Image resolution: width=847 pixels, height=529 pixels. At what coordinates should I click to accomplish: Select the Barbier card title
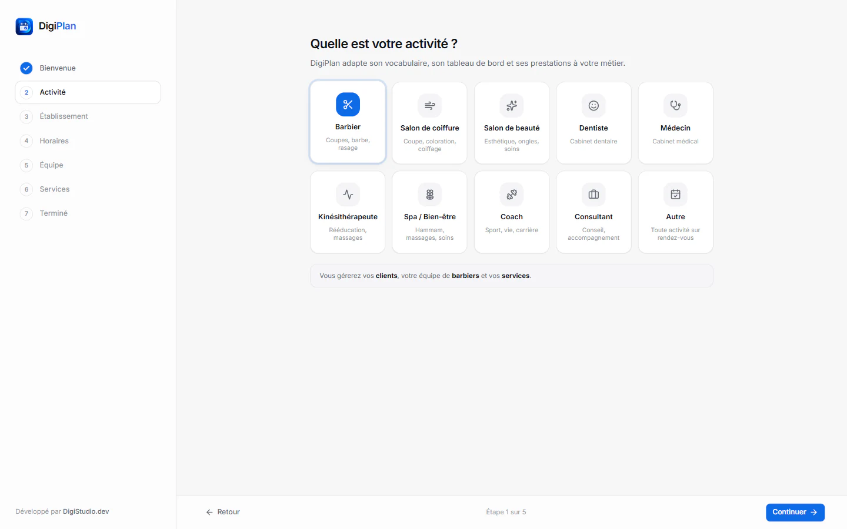pyautogui.click(x=348, y=127)
